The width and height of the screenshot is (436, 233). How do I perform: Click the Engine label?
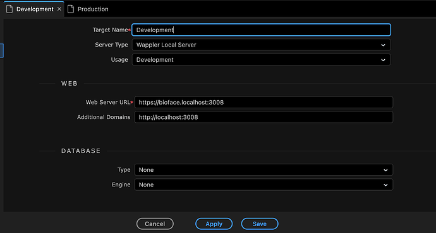121,185
